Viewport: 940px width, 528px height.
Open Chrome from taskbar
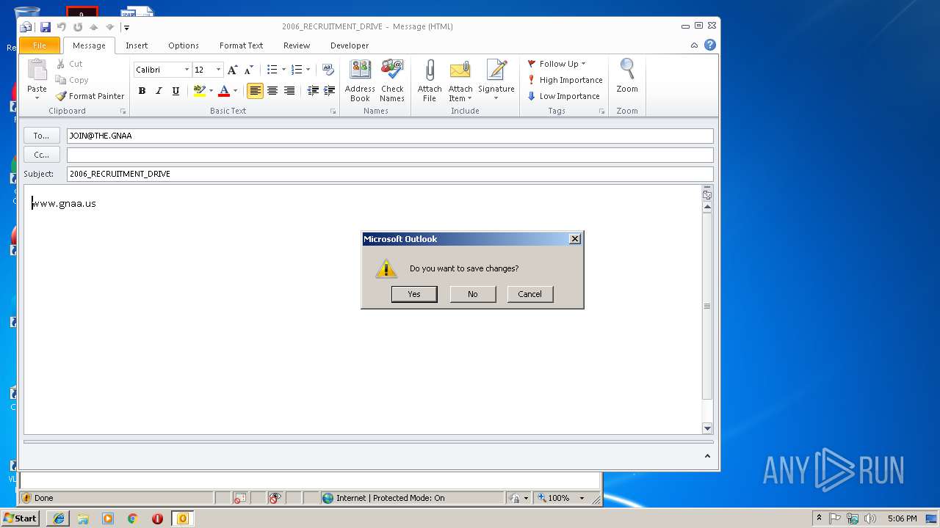(132, 518)
